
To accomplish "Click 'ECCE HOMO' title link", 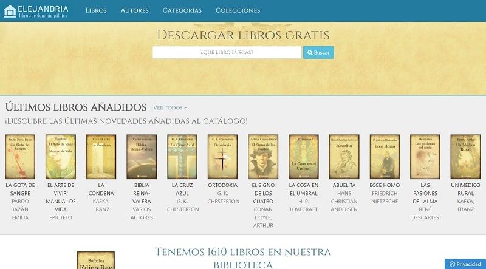I will [385, 185].
